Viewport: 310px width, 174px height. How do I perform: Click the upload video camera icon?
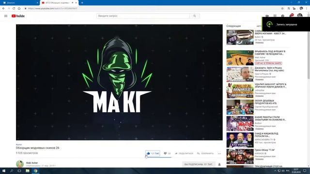coord(267,16)
